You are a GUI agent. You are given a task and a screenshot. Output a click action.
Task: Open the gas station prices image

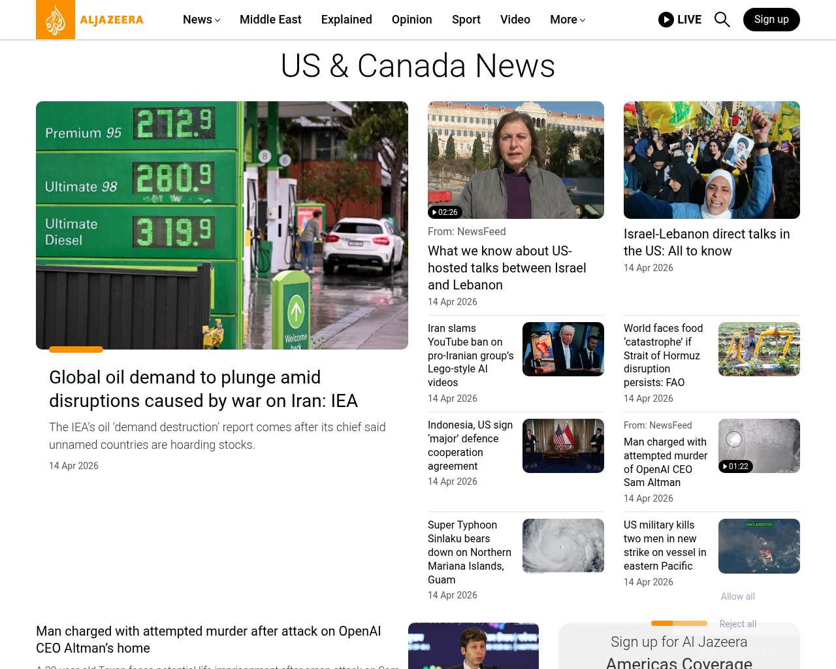coord(222,225)
